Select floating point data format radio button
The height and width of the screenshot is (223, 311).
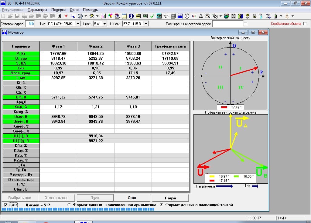click(161, 205)
